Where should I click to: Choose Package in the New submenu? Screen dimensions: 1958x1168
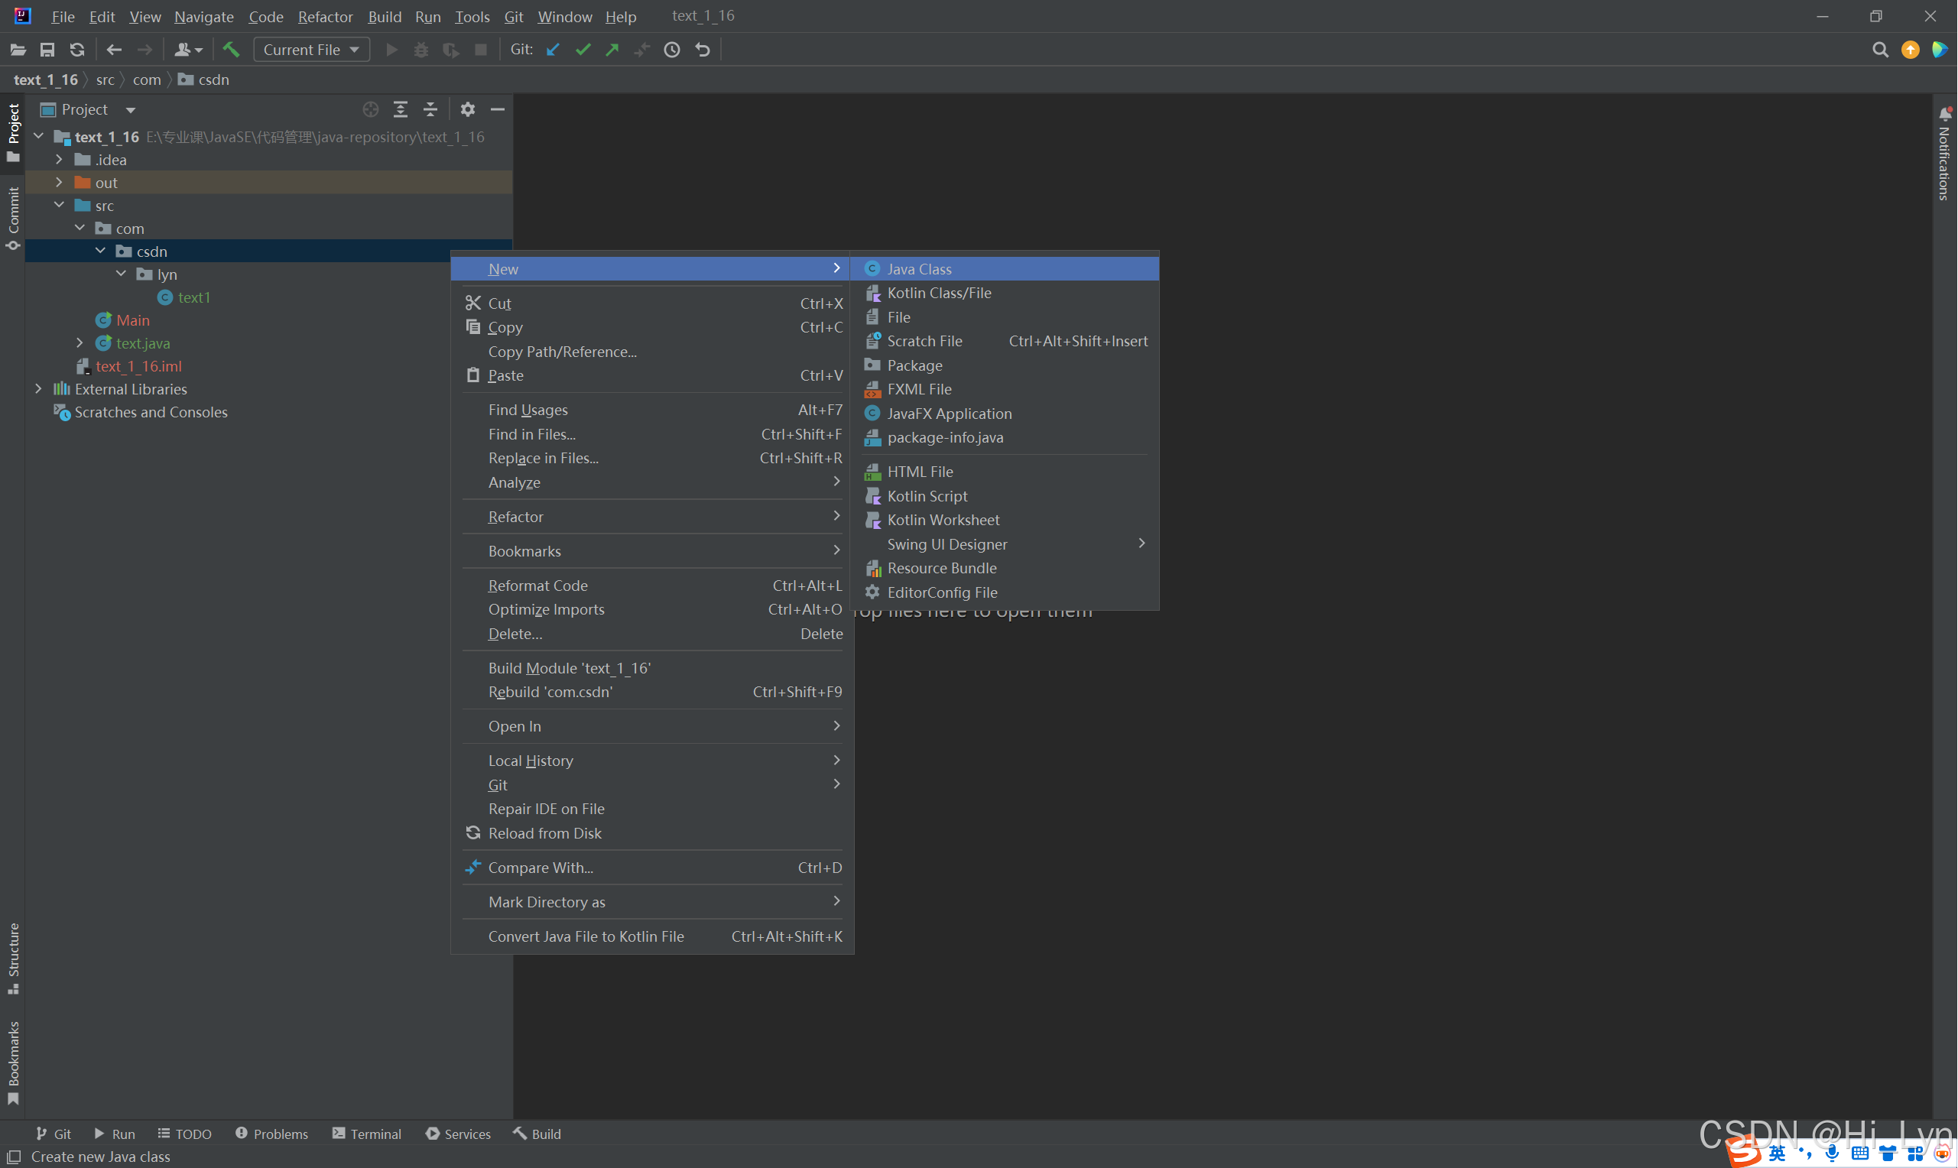tap(914, 365)
